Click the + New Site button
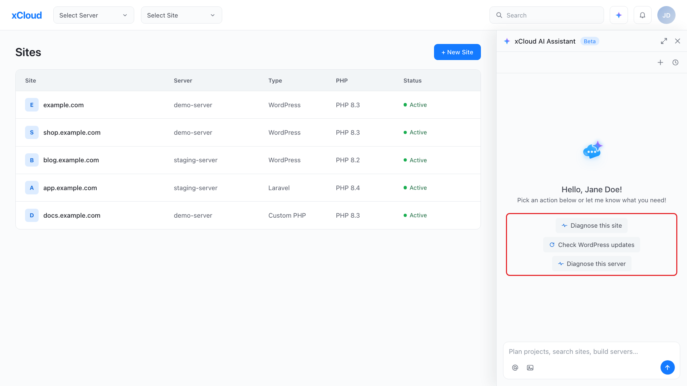The height and width of the screenshot is (386, 687). tap(457, 52)
